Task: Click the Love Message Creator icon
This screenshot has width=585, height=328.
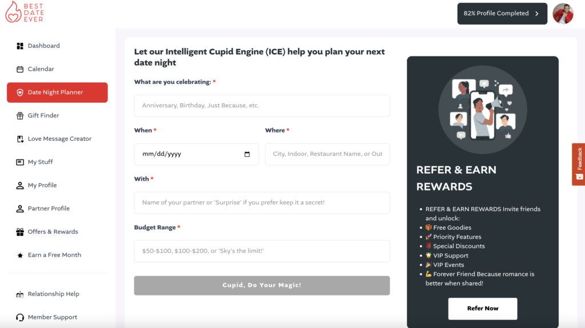Action: pos(20,139)
